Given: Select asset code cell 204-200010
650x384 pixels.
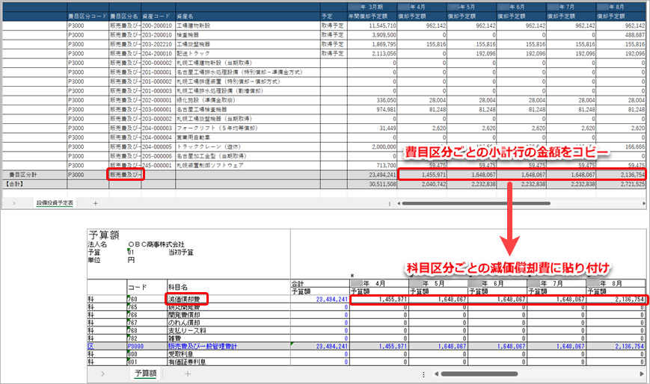Looking at the screenshot, I should [x=158, y=54].
